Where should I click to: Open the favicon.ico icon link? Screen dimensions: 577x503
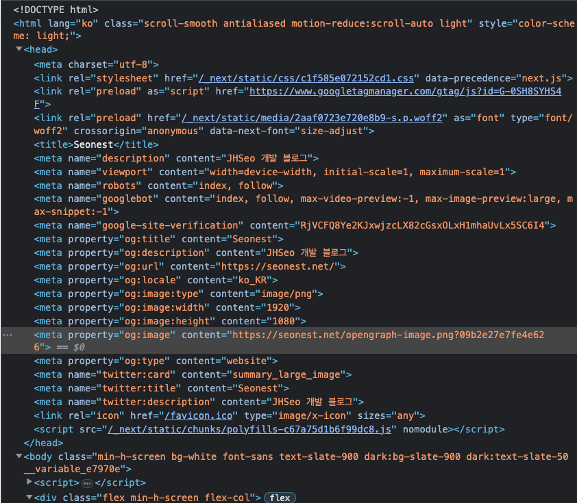tap(199, 415)
